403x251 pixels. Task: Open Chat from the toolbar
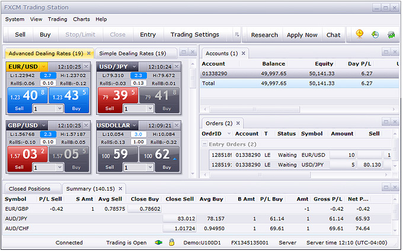(x=333, y=35)
